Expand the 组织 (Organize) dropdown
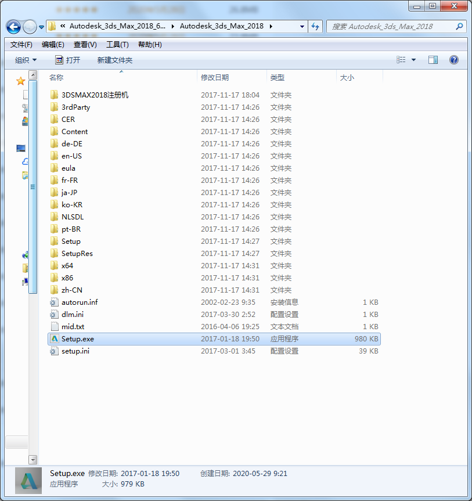 coord(26,60)
